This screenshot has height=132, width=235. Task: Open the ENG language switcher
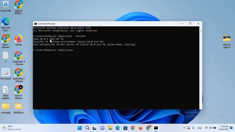200,128
